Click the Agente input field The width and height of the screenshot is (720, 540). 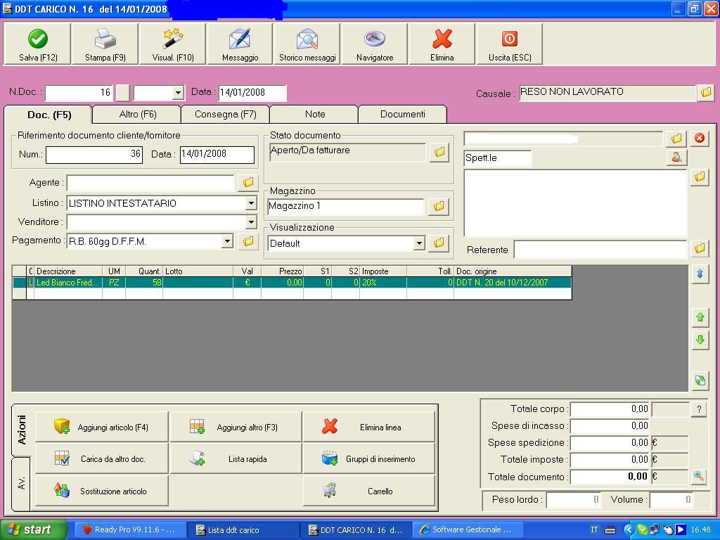pyautogui.click(x=150, y=183)
